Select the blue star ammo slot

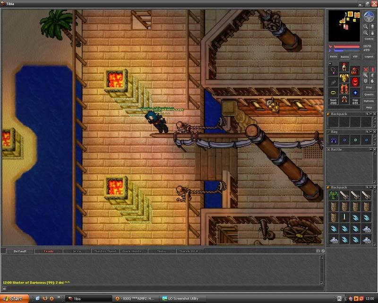point(355,93)
